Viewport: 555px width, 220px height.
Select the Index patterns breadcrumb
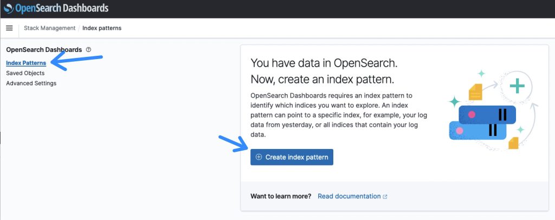pos(102,28)
